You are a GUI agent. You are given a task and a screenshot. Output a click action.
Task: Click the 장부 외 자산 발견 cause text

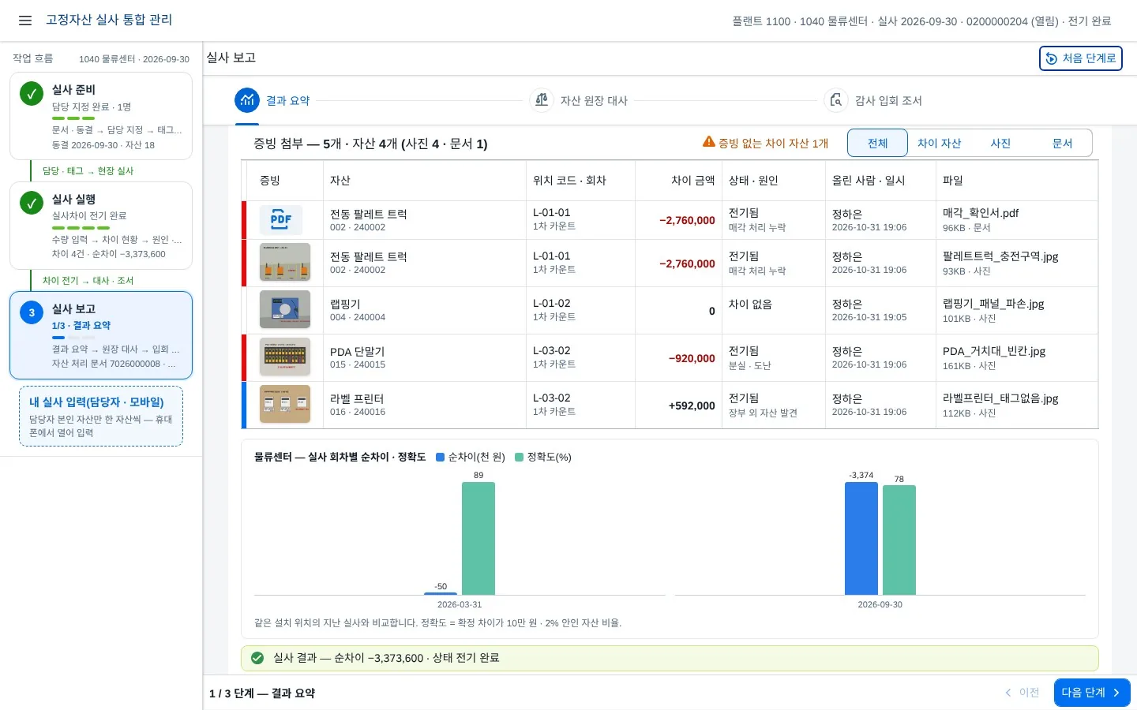coord(763,413)
